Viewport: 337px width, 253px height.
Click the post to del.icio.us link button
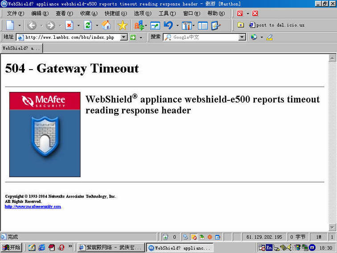coord(277,25)
